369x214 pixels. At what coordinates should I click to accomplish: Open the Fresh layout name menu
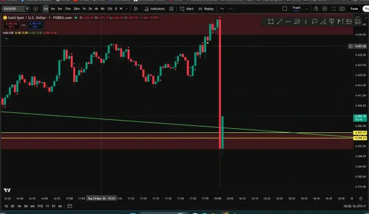[296, 9]
